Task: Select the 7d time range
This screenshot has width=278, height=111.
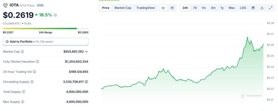Action: click(x=195, y=8)
